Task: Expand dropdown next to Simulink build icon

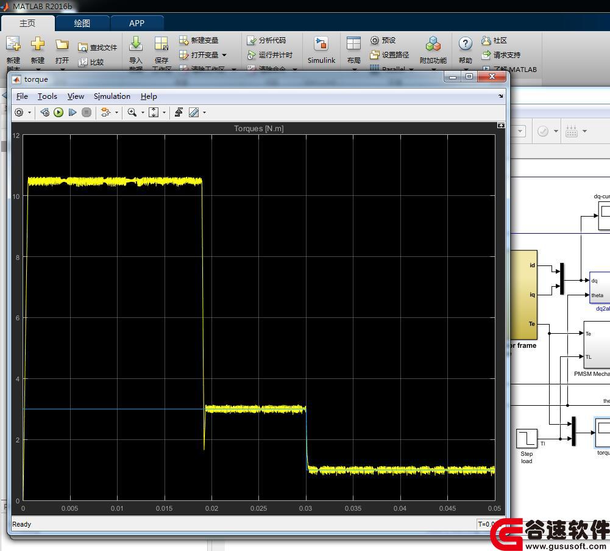Action: [x=584, y=131]
